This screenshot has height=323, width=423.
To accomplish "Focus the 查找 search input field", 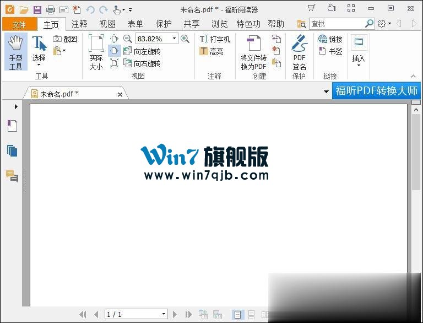I will click(337, 24).
